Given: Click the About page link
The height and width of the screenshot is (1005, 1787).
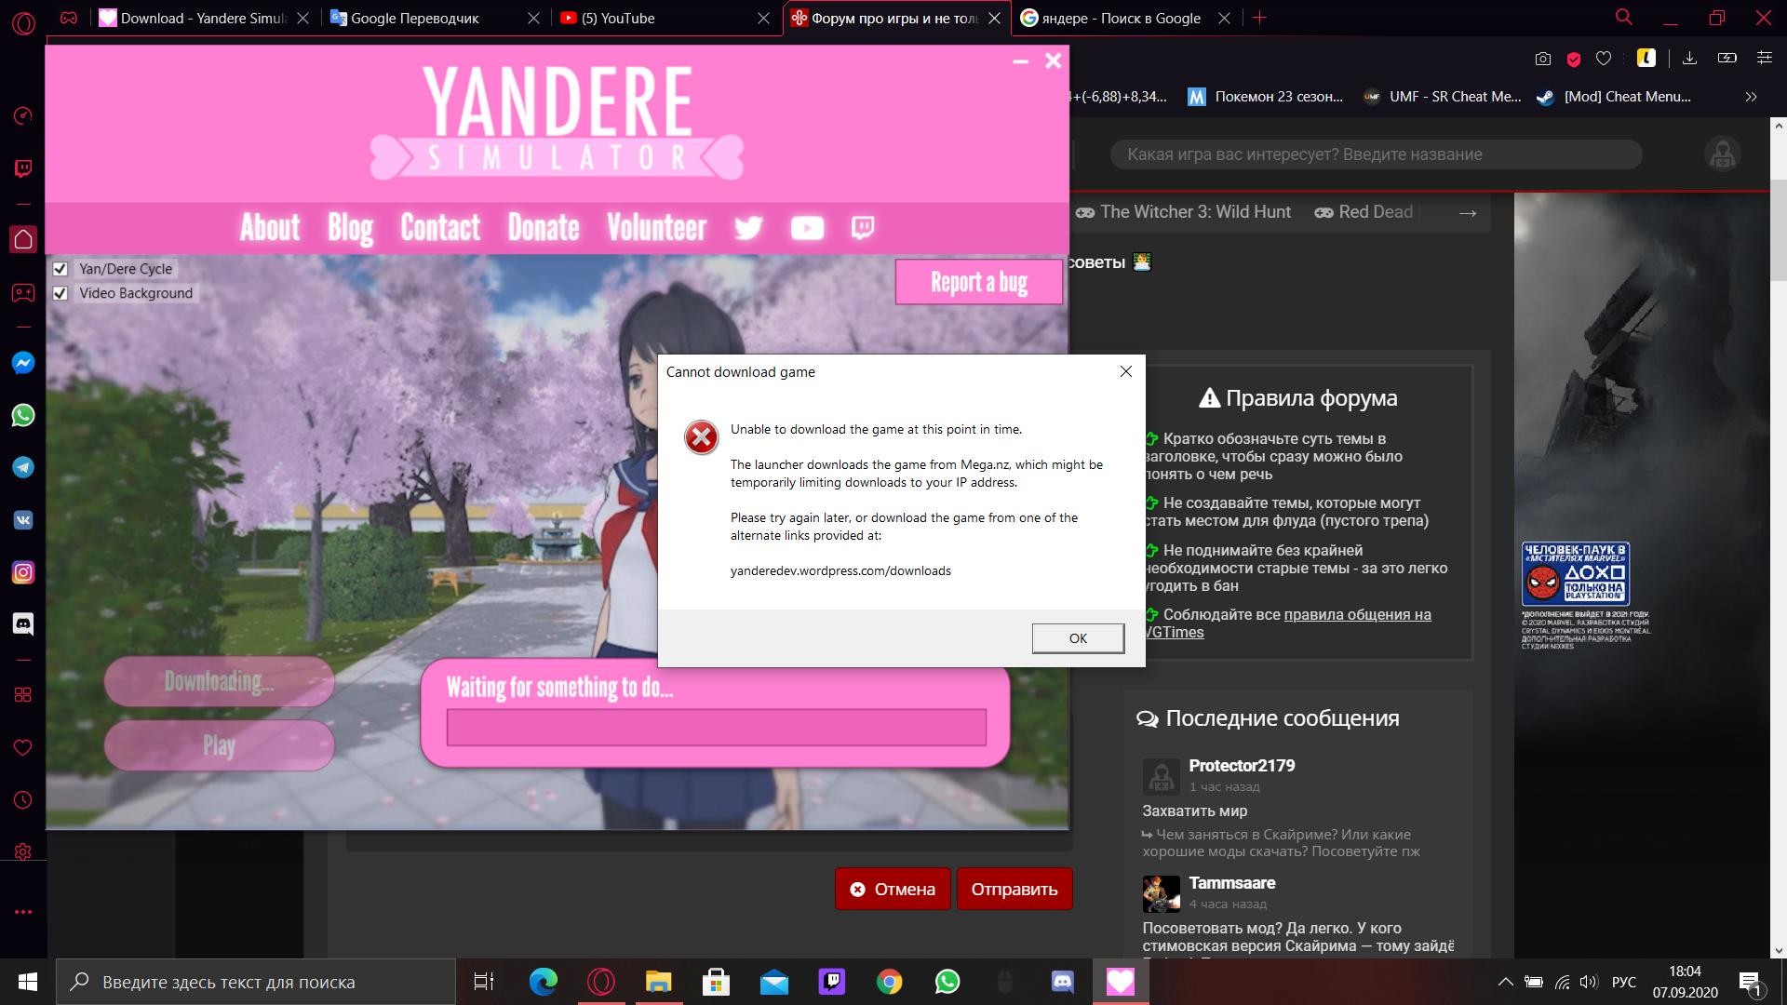Looking at the screenshot, I should tap(269, 228).
